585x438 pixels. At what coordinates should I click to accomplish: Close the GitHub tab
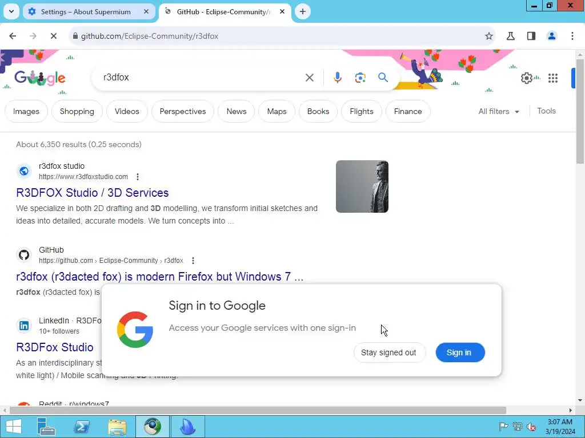point(282,11)
